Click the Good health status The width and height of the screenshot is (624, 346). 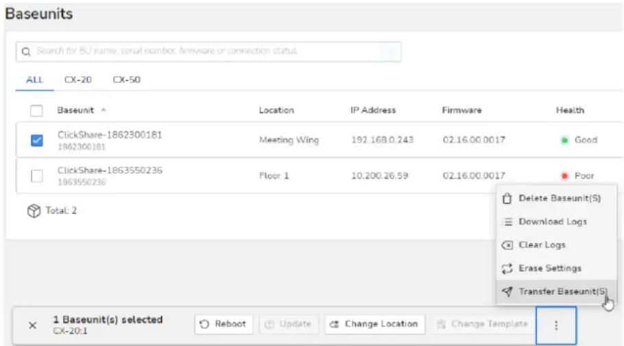coord(579,140)
